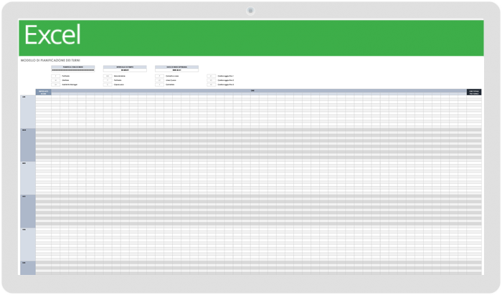
Task: Click the 'Assistente Manager' legend label
Action: pos(70,84)
